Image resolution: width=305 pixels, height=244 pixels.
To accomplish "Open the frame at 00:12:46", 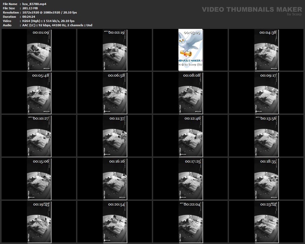I will 190,136.
